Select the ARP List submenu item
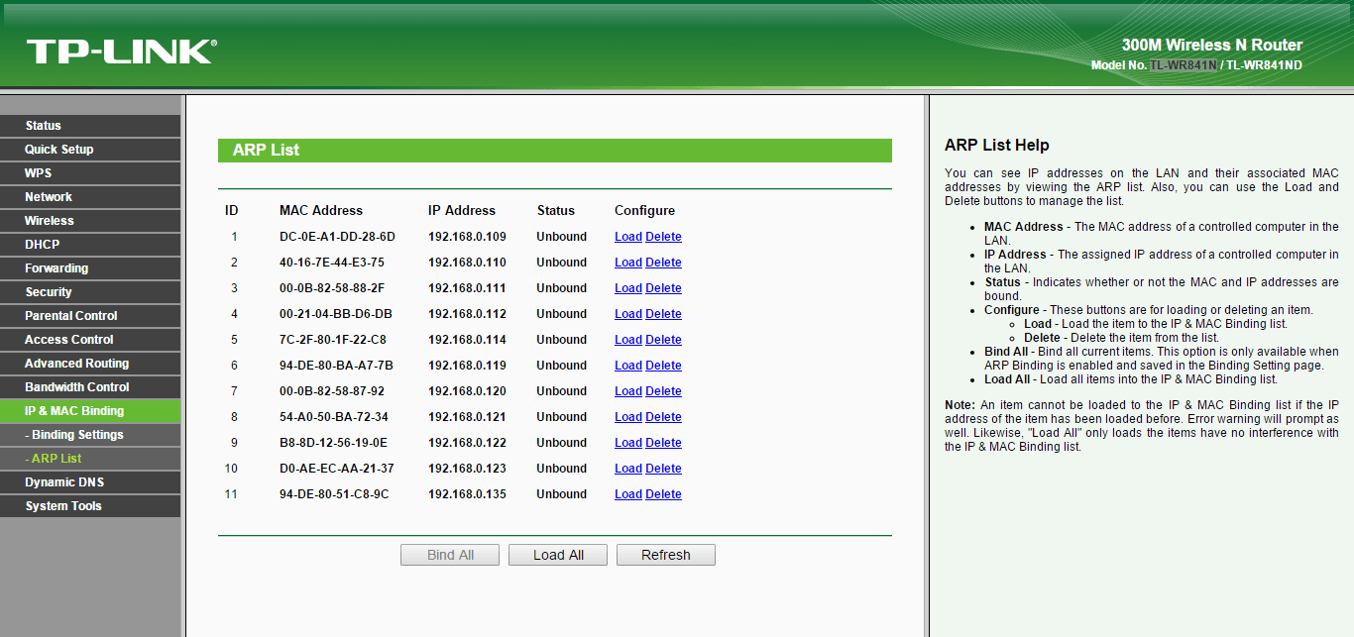 (x=54, y=459)
